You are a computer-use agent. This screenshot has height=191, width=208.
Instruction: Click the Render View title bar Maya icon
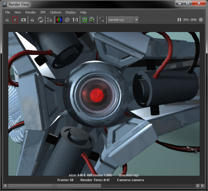5,4
